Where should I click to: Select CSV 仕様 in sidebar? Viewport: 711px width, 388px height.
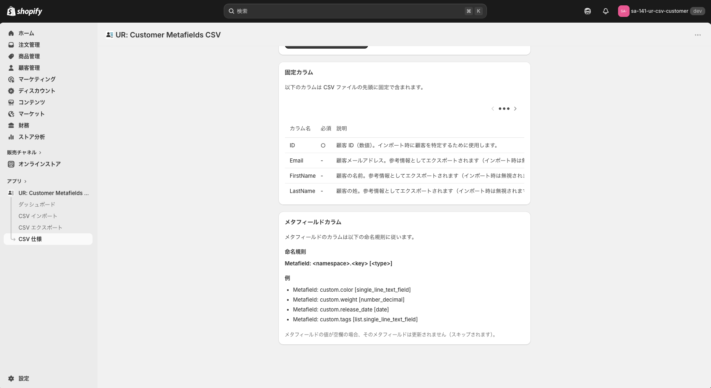coord(48,239)
